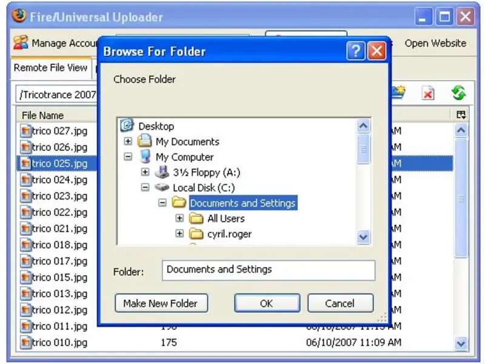The width and height of the screenshot is (485, 364).
Task: Select file trico 023.jpg
Action: [x=59, y=196]
